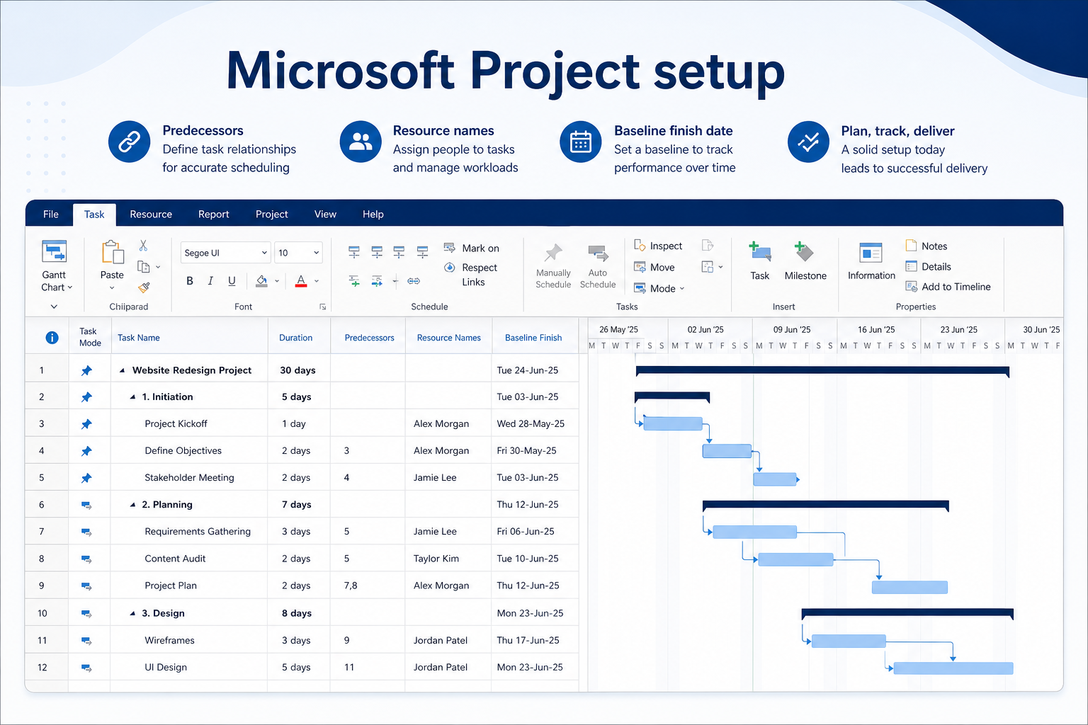
Task: Click the Predecessors link icon in banner
Action: [x=129, y=142]
